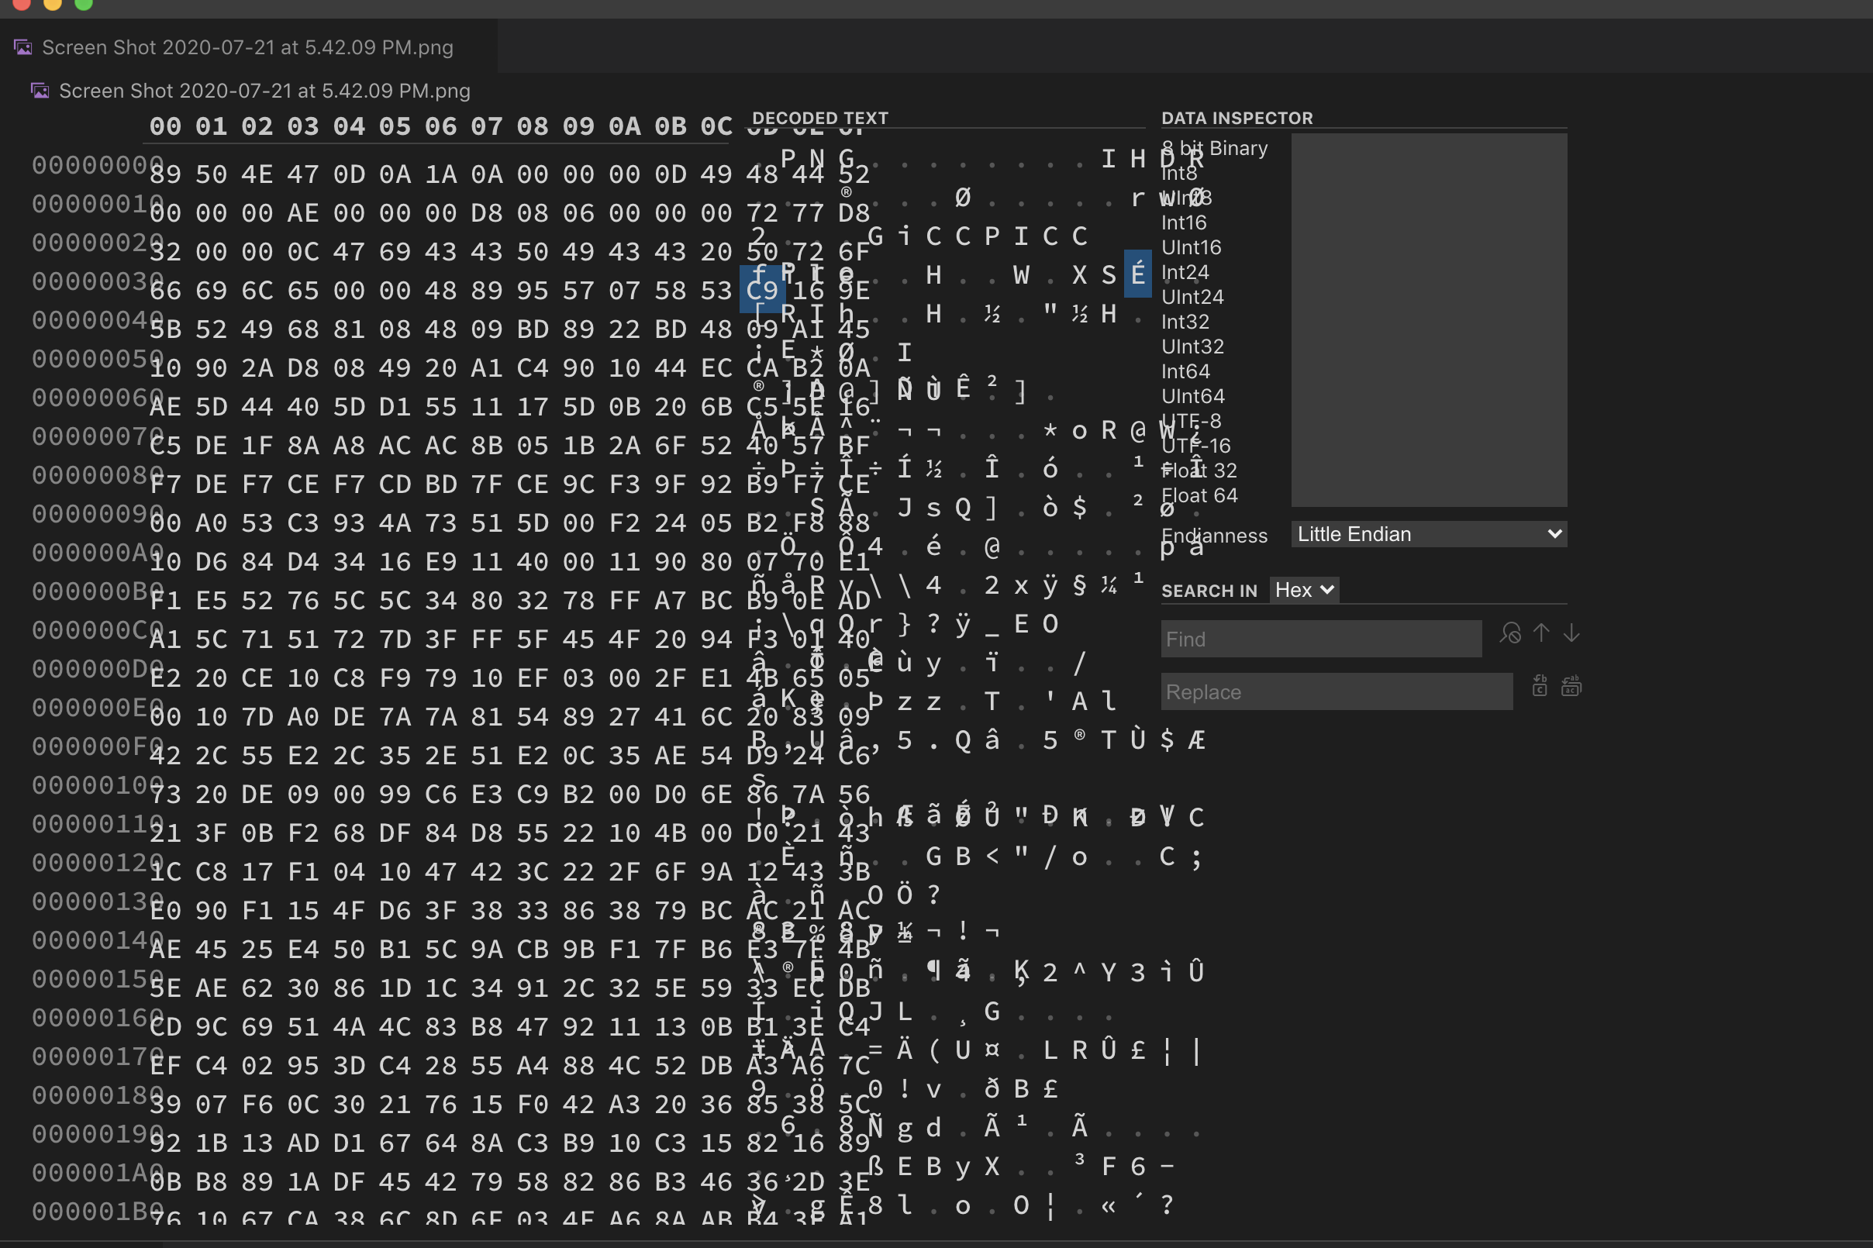This screenshot has height=1248, width=1873.
Task: Click into the Replace input field
Action: coord(1336,691)
